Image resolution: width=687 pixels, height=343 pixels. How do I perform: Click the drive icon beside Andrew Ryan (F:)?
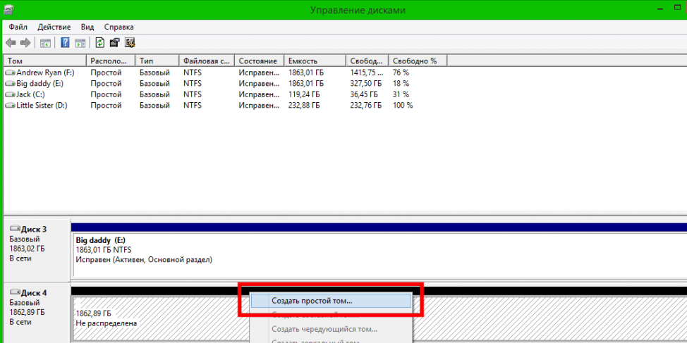point(10,73)
